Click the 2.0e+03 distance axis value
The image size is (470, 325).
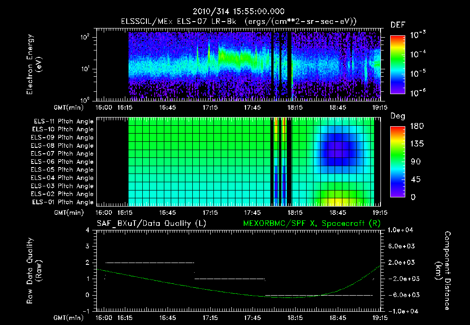400,262
